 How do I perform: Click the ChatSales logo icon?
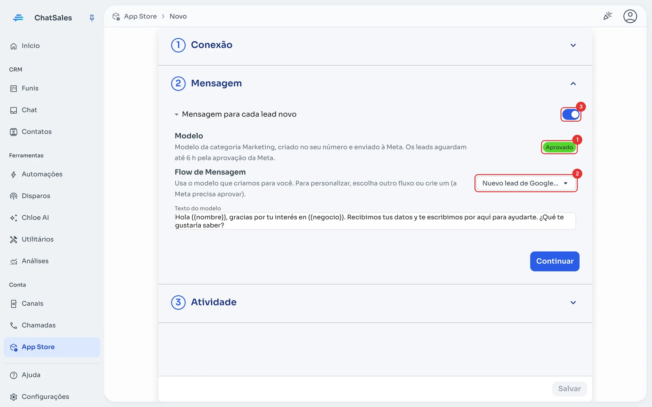point(18,18)
